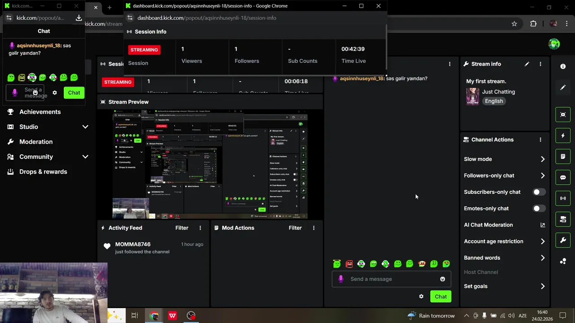The image size is (575, 323).
Task: Open Chrome extensions puzzle icon
Action: pyautogui.click(x=533, y=24)
